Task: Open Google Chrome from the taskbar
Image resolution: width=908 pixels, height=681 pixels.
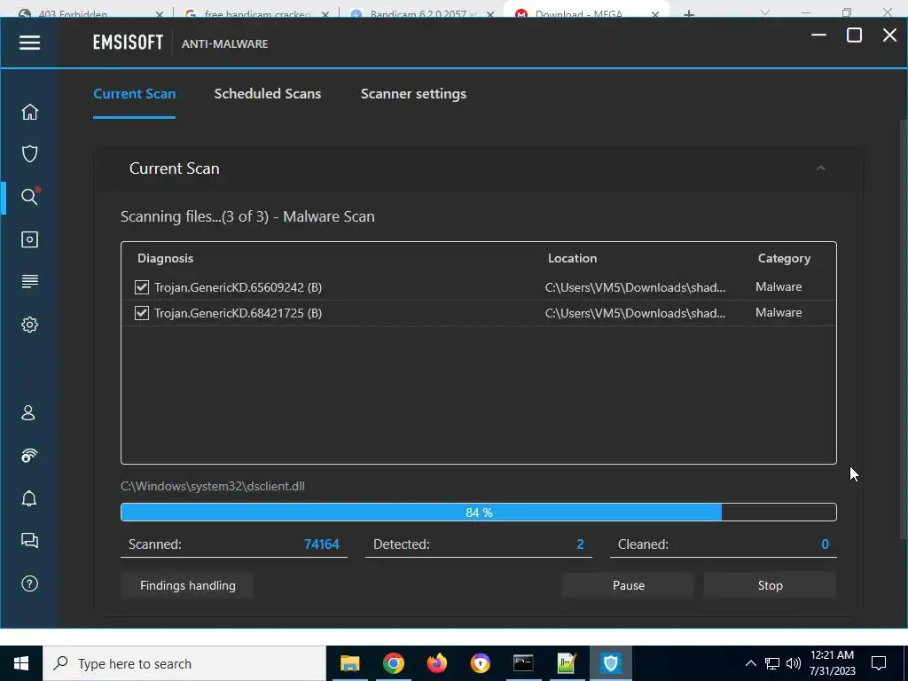Action: coord(393,663)
